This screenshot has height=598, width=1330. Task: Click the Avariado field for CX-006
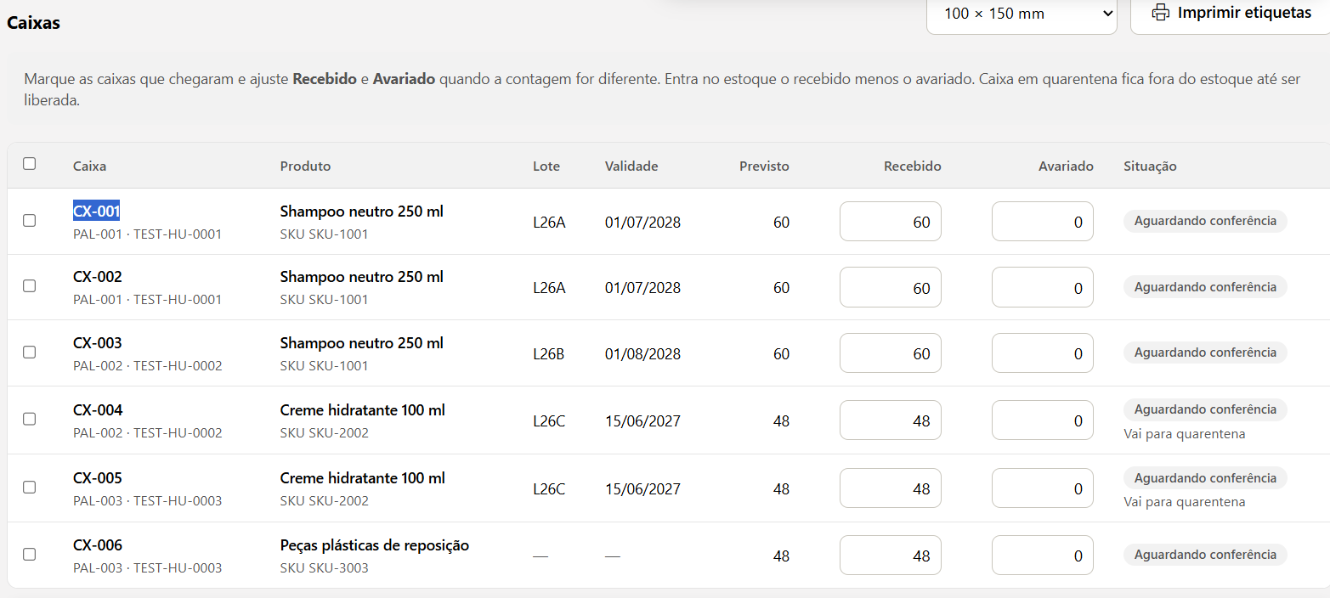(1043, 556)
